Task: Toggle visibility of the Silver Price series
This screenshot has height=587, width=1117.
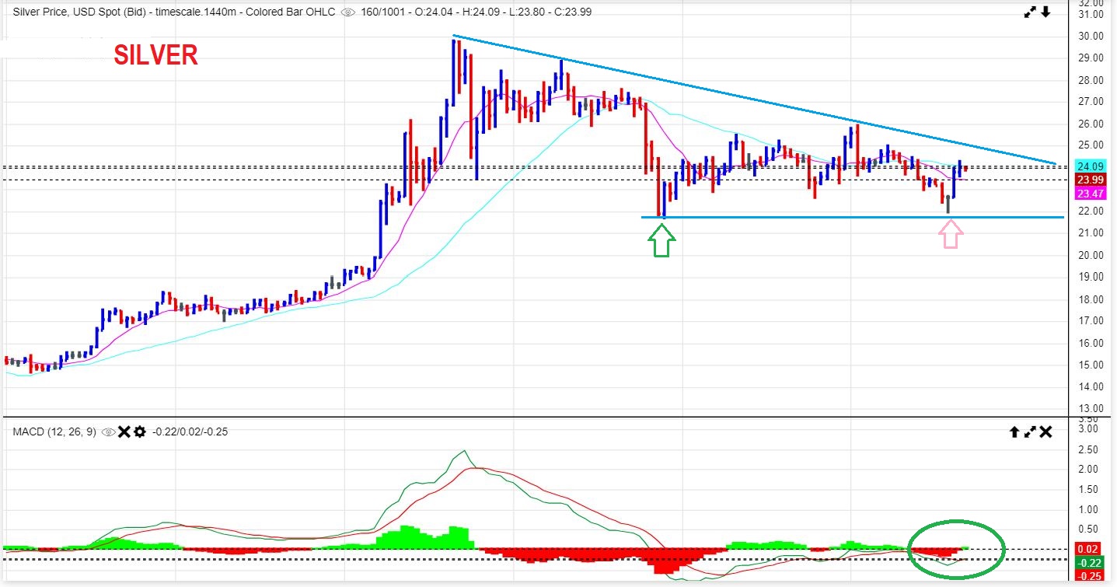Action: [348, 12]
